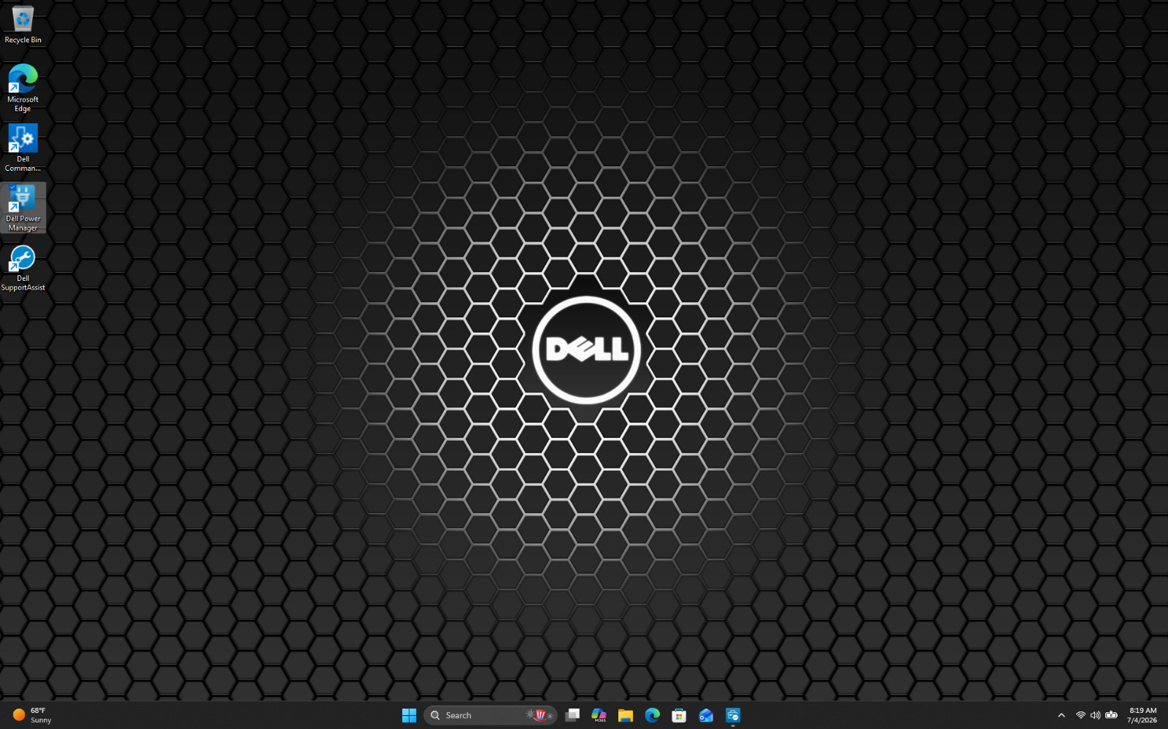This screenshot has width=1168, height=729.
Task: Show hidden system tray icons
Action: coord(1061,715)
